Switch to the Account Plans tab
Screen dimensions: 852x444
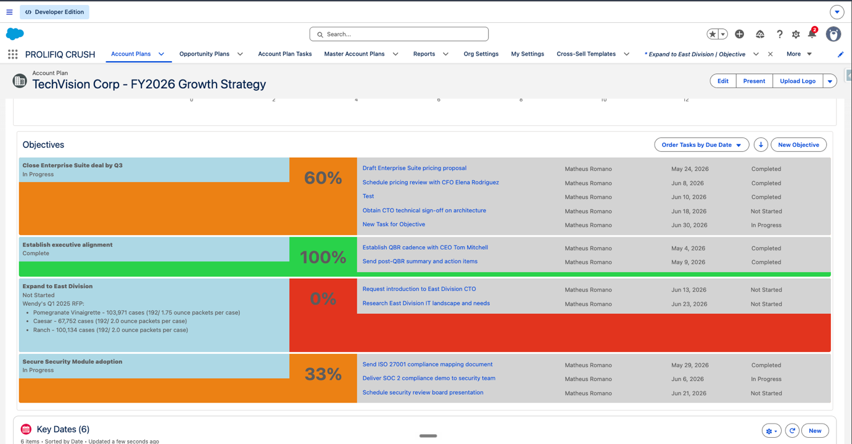[x=131, y=54]
